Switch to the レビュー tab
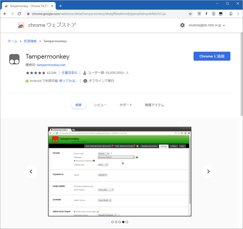This screenshot has width=243, height=229. [x=101, y=105]
